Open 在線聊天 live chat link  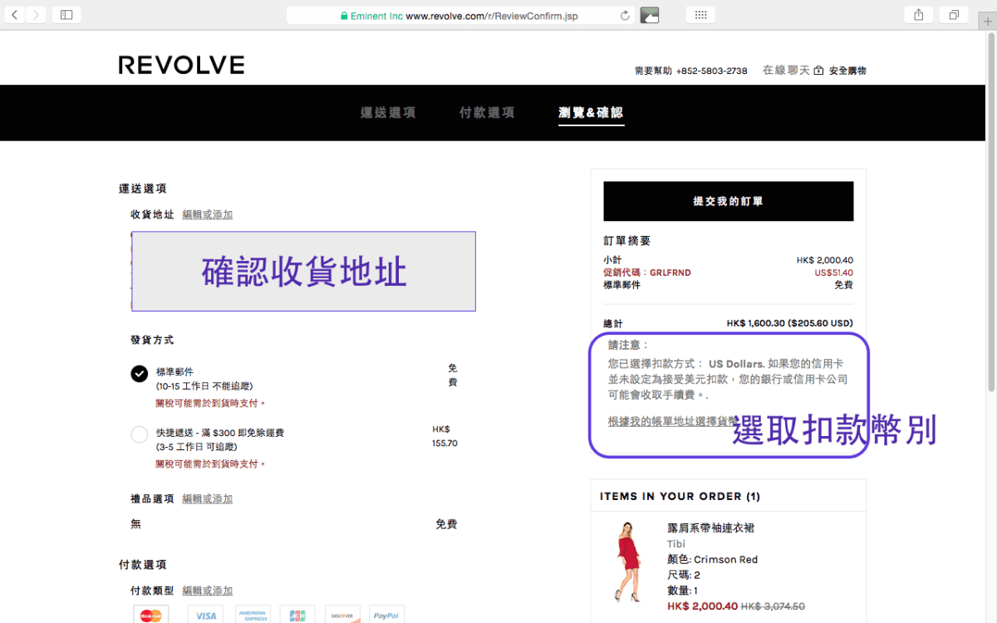coord(785,71)
